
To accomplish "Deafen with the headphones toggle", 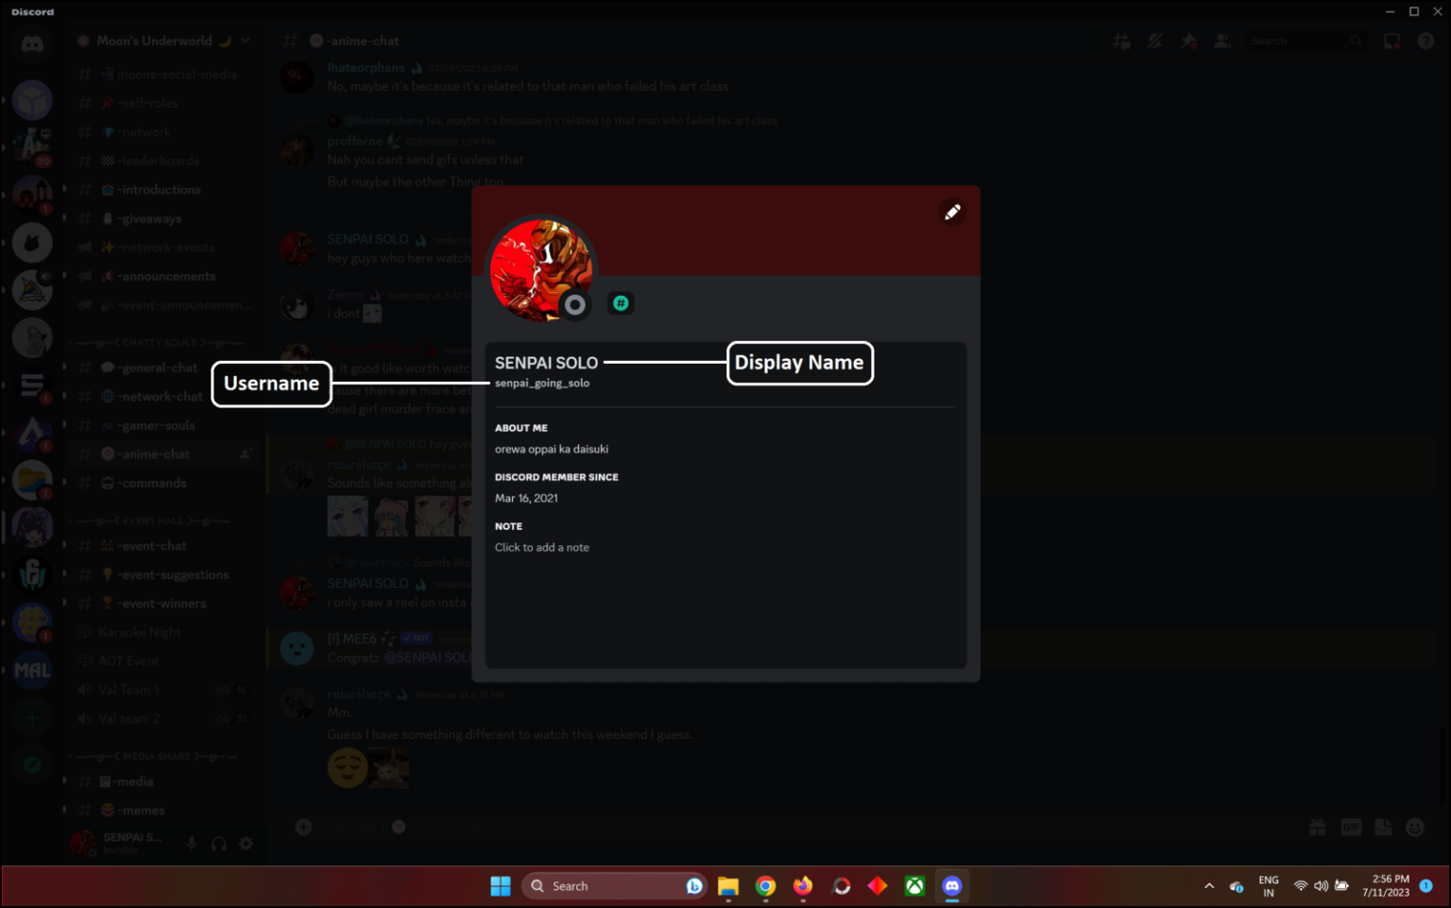I will 218,843.
